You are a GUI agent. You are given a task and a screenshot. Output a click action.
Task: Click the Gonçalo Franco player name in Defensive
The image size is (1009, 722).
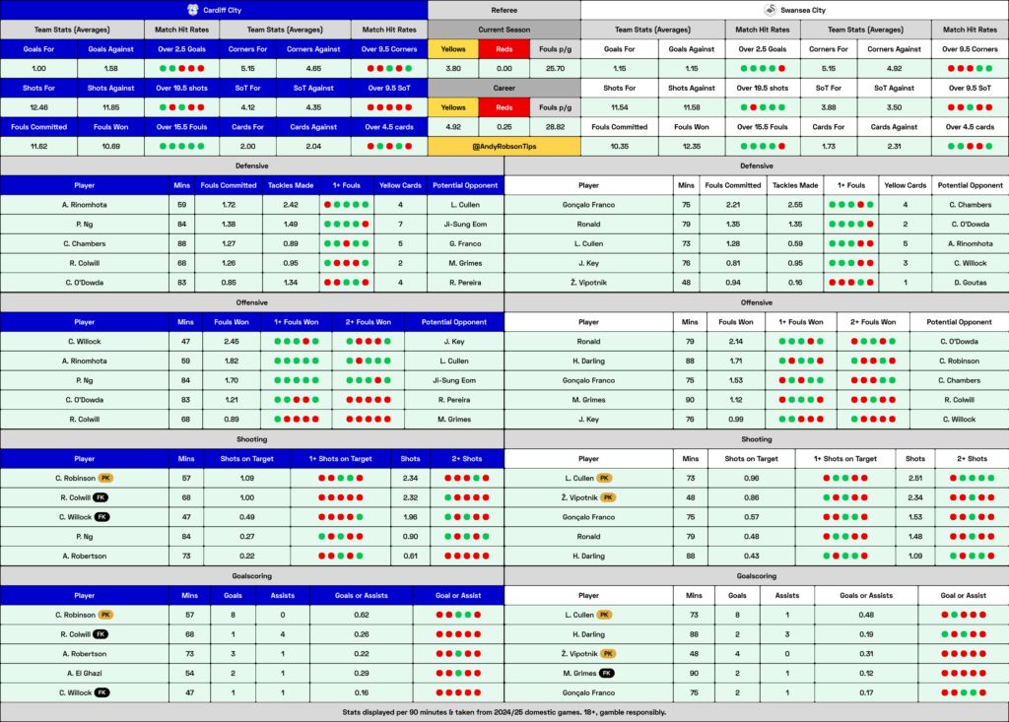click(x=589, y=205)
